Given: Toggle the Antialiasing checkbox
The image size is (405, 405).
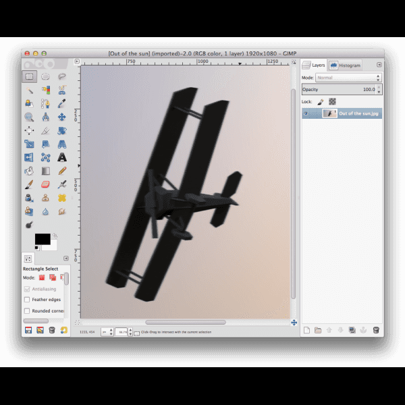Looking at the screenshot, I should point(27,289).
